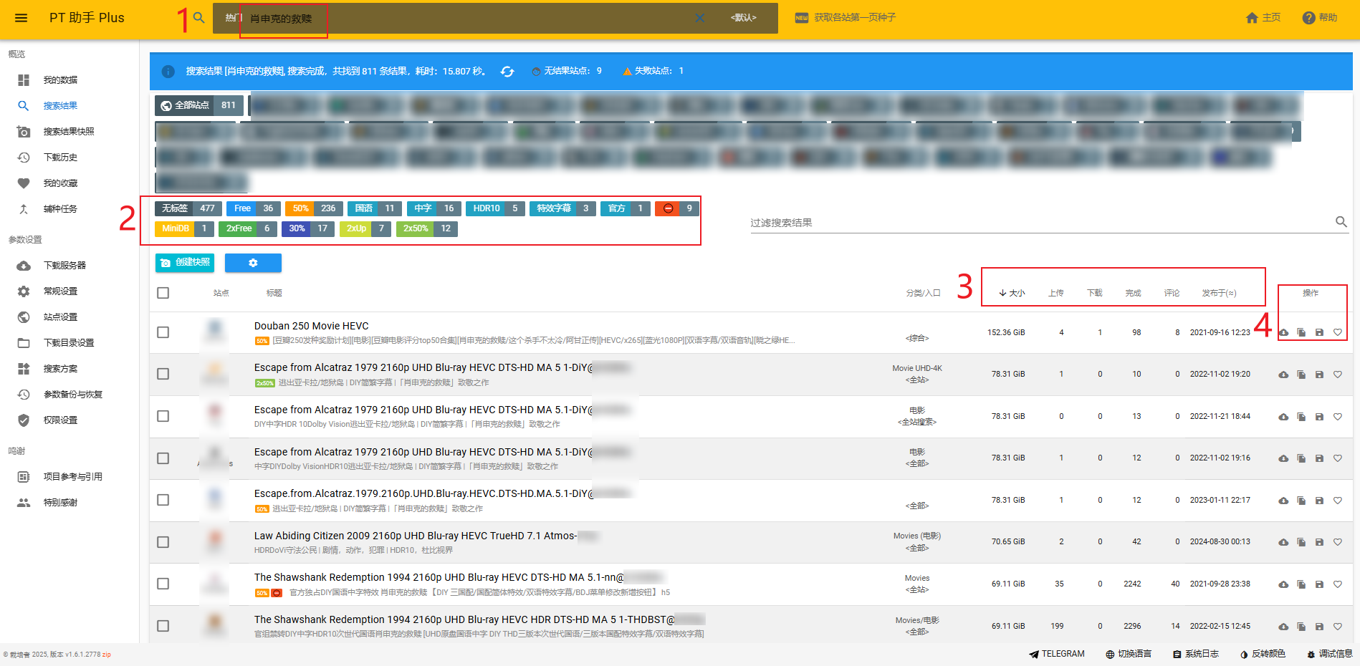Open 下载历史 in the sidebar
Viewport: 1360px width, 666px height.
pos(60,158)
